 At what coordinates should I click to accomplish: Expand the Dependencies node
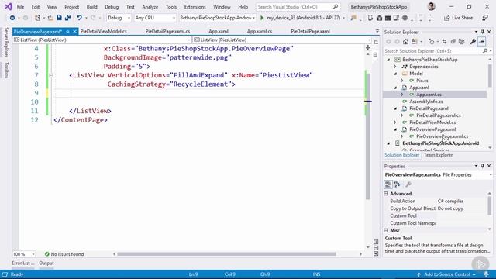[394, 67]
